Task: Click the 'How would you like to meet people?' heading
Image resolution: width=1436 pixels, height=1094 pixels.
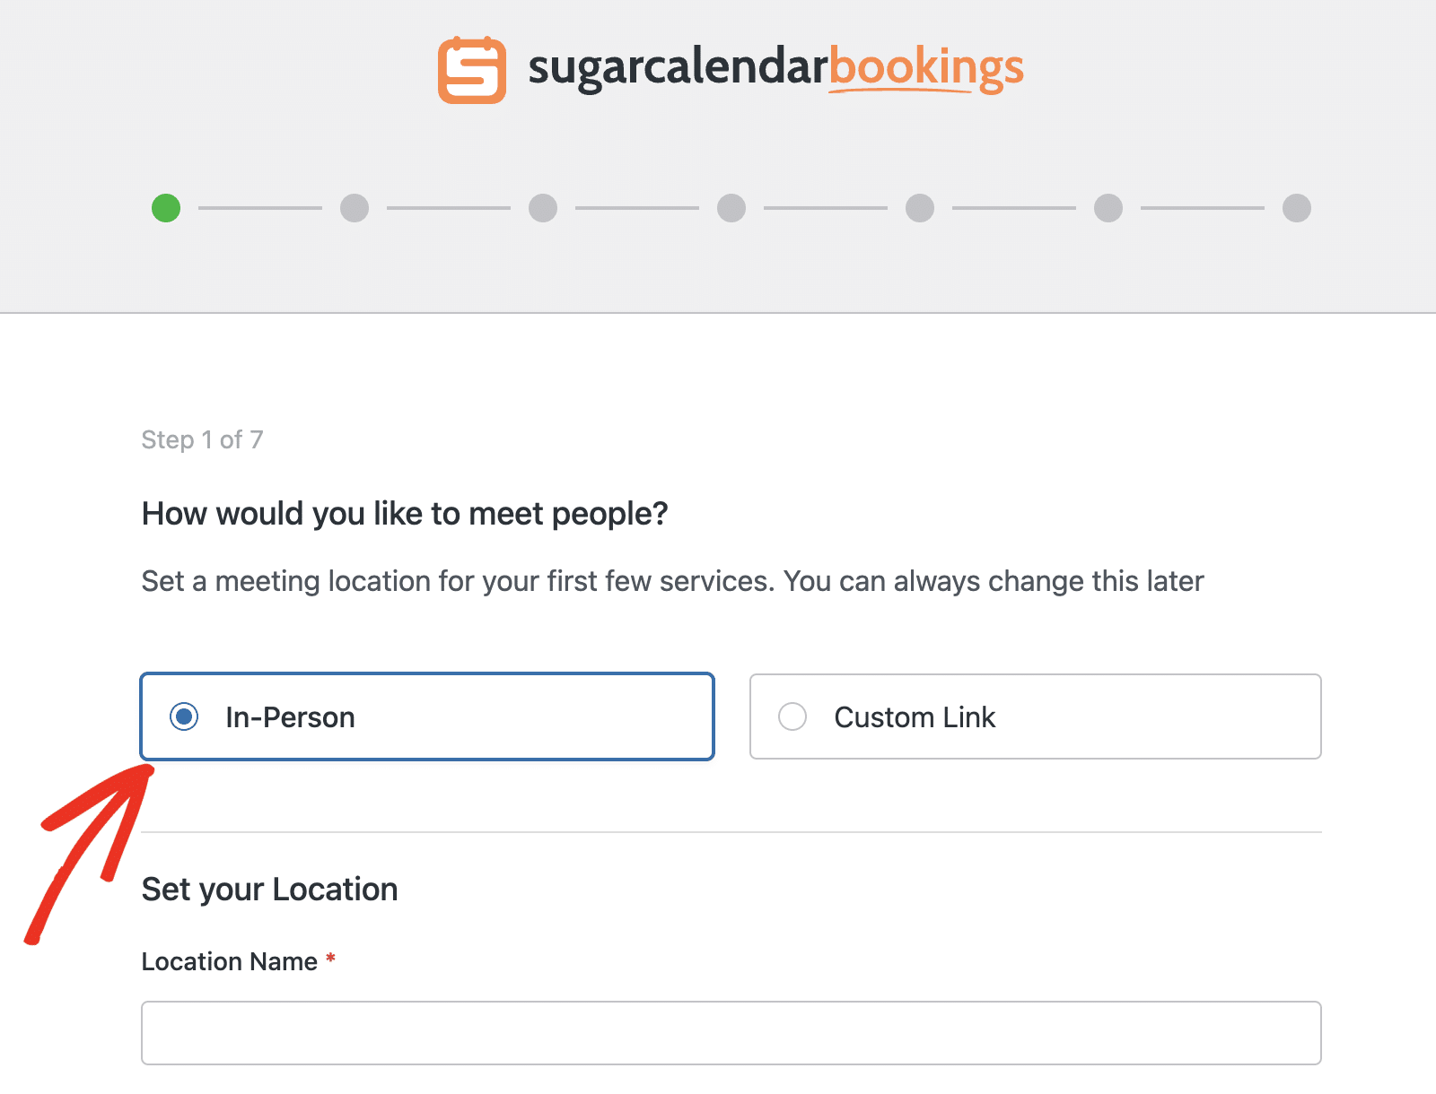Action: (404, 514)
